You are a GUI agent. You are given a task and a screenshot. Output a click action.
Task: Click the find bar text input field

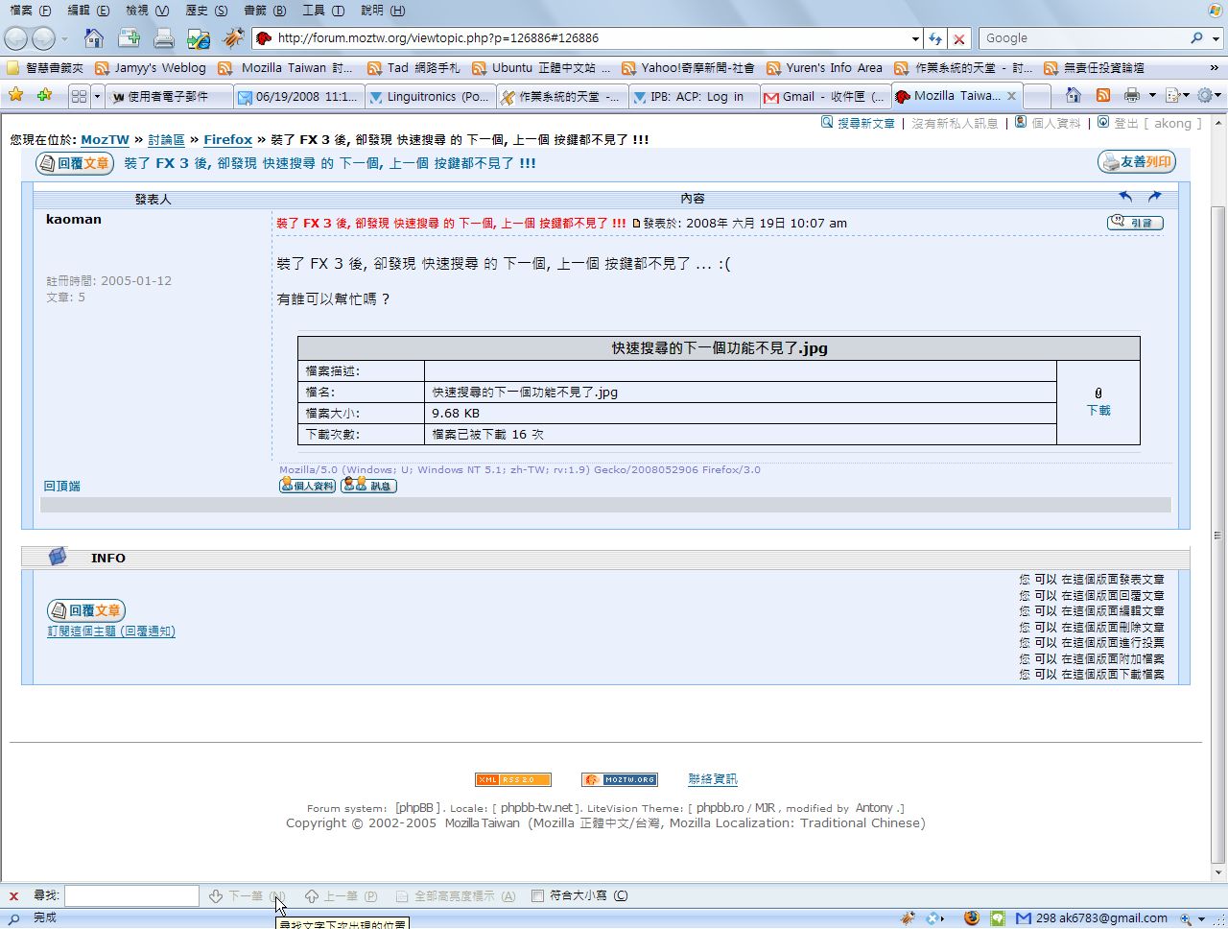[131, 895]
